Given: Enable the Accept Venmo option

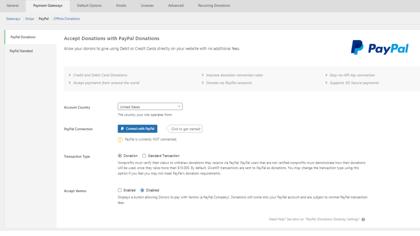Looking at the screenshot, I should [120, 190].
